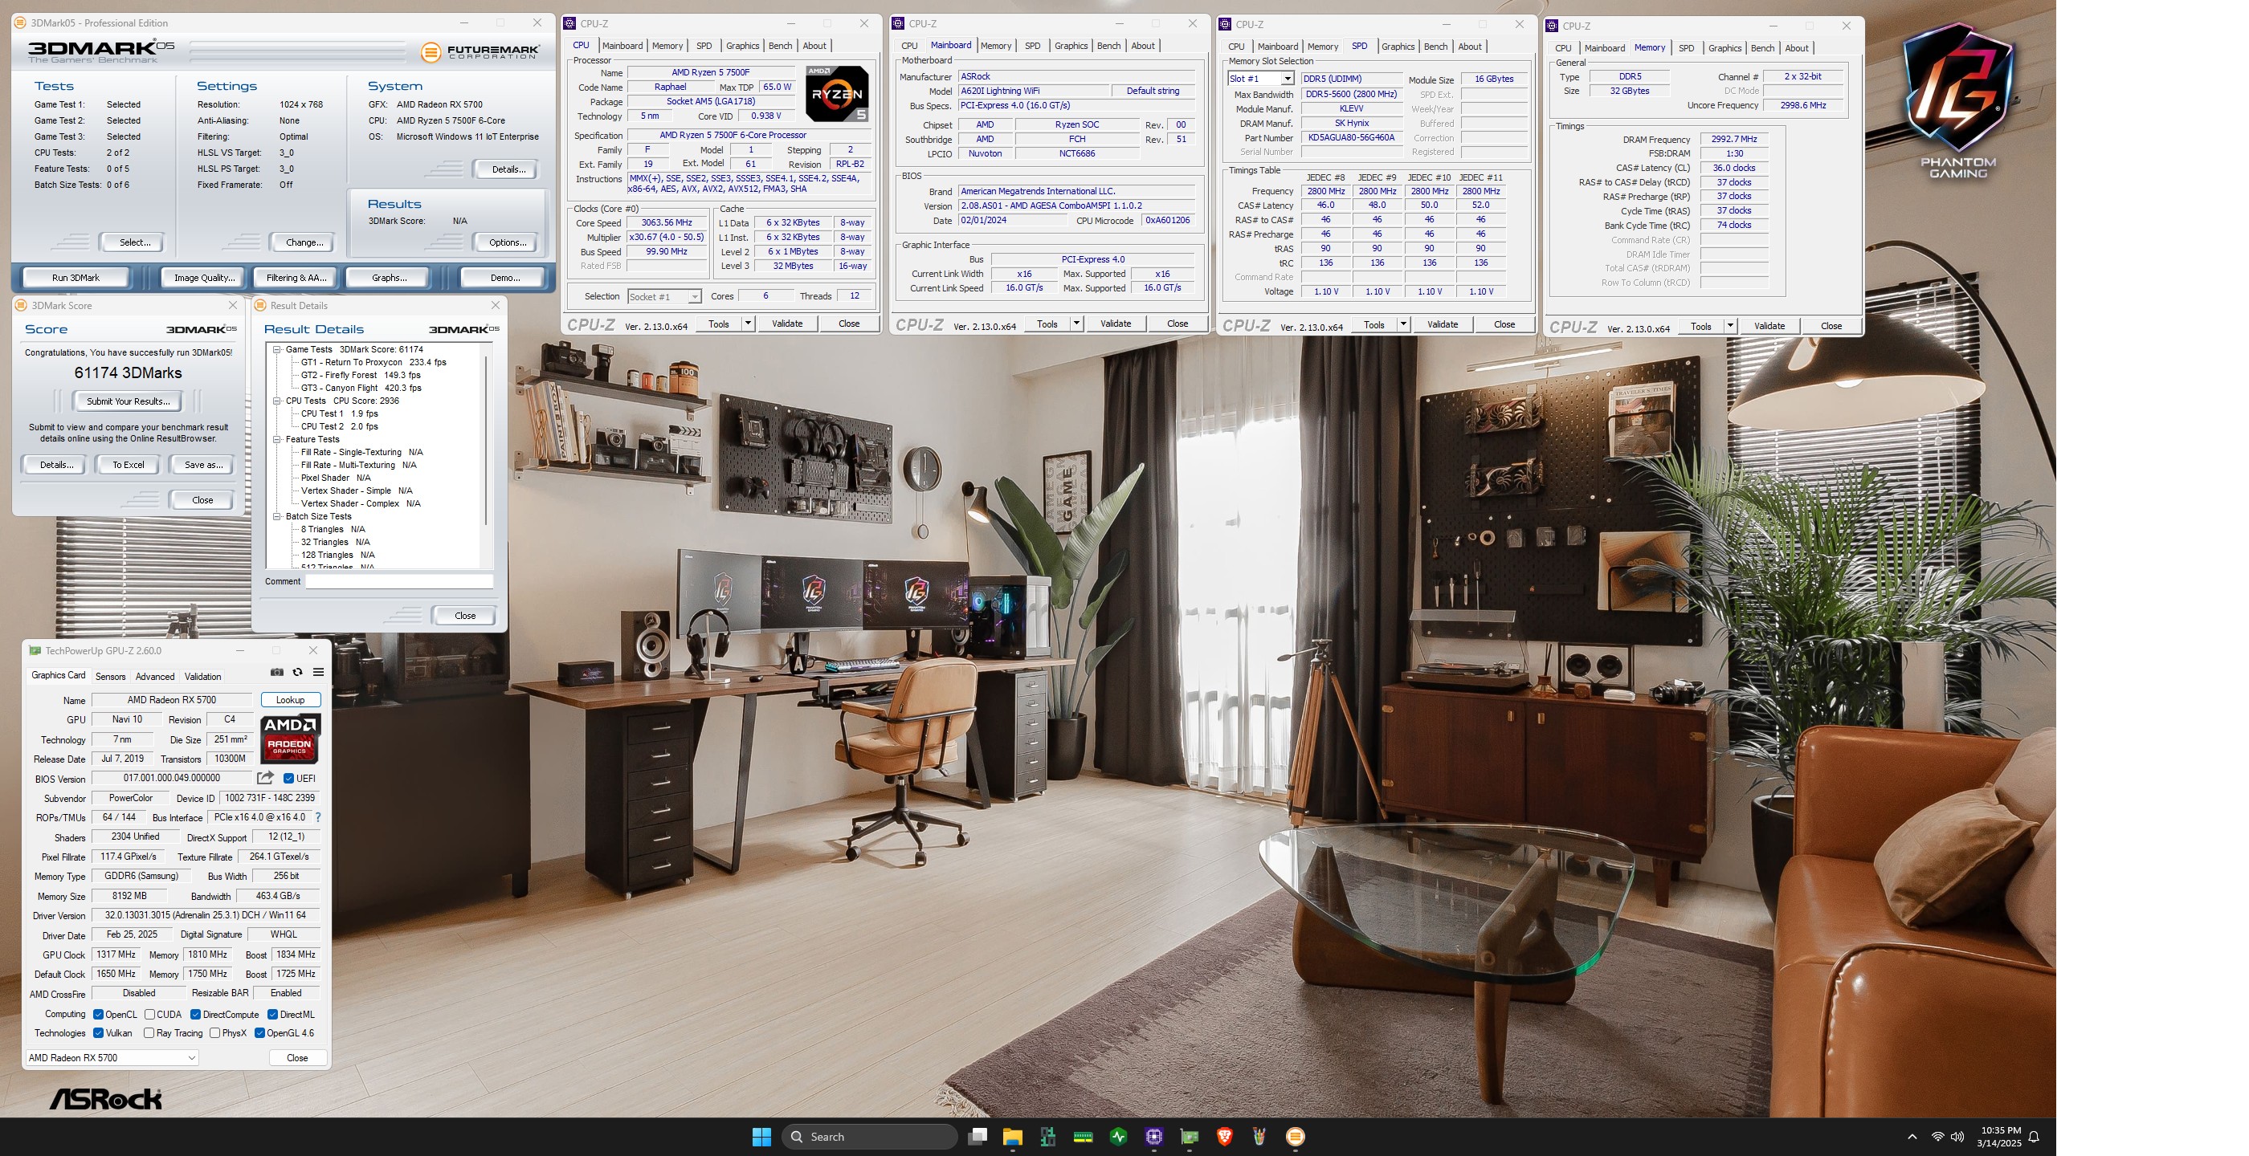2249x1156 pixels.
Task: Click Submit Your Results button
Action: click(x=128, y=401)
